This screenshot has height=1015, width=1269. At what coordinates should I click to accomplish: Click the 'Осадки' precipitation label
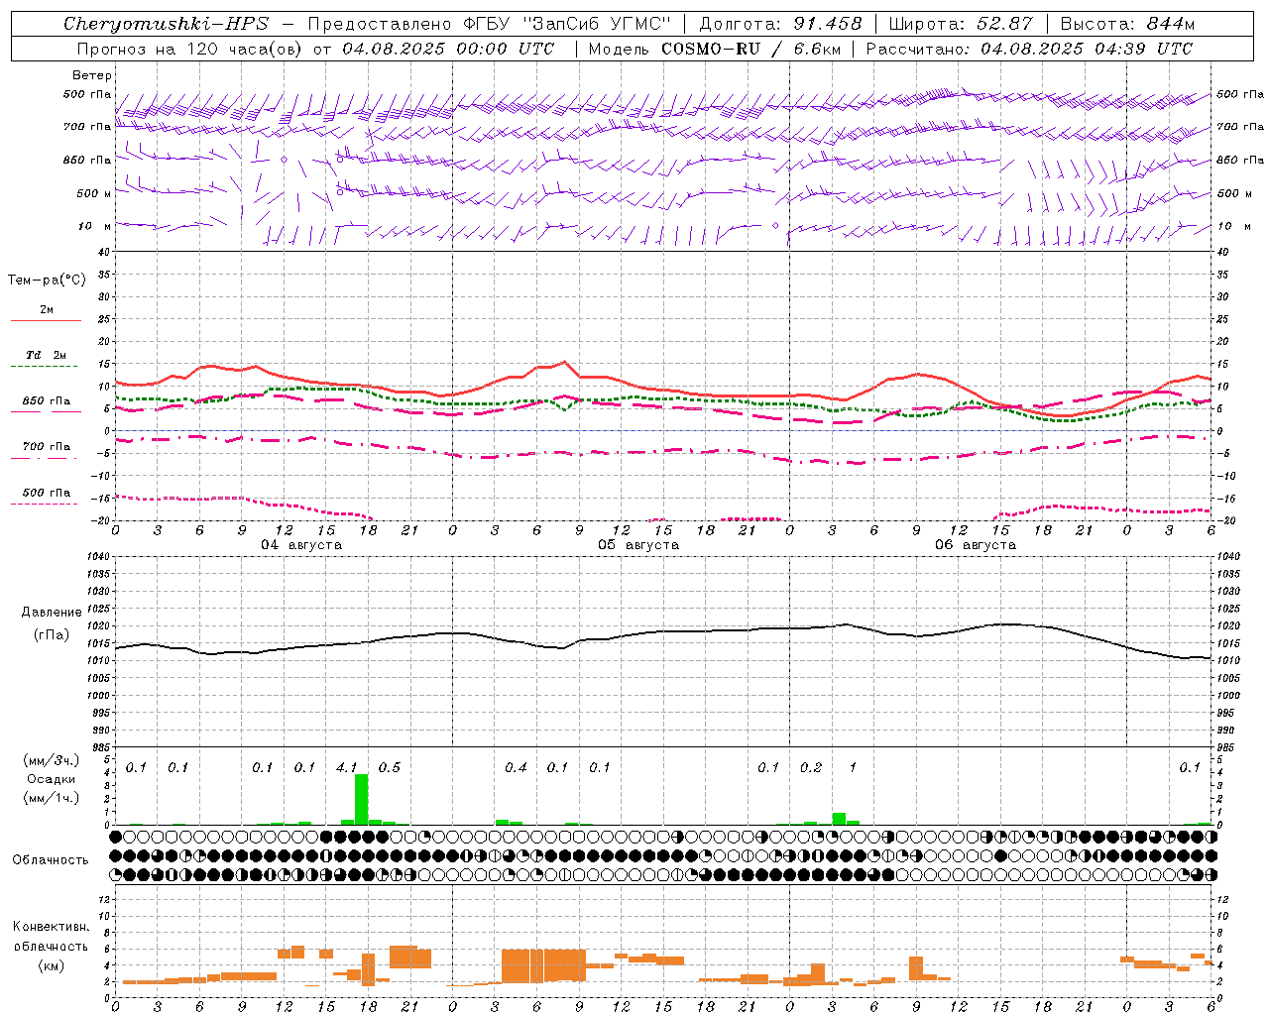point(51,779)
